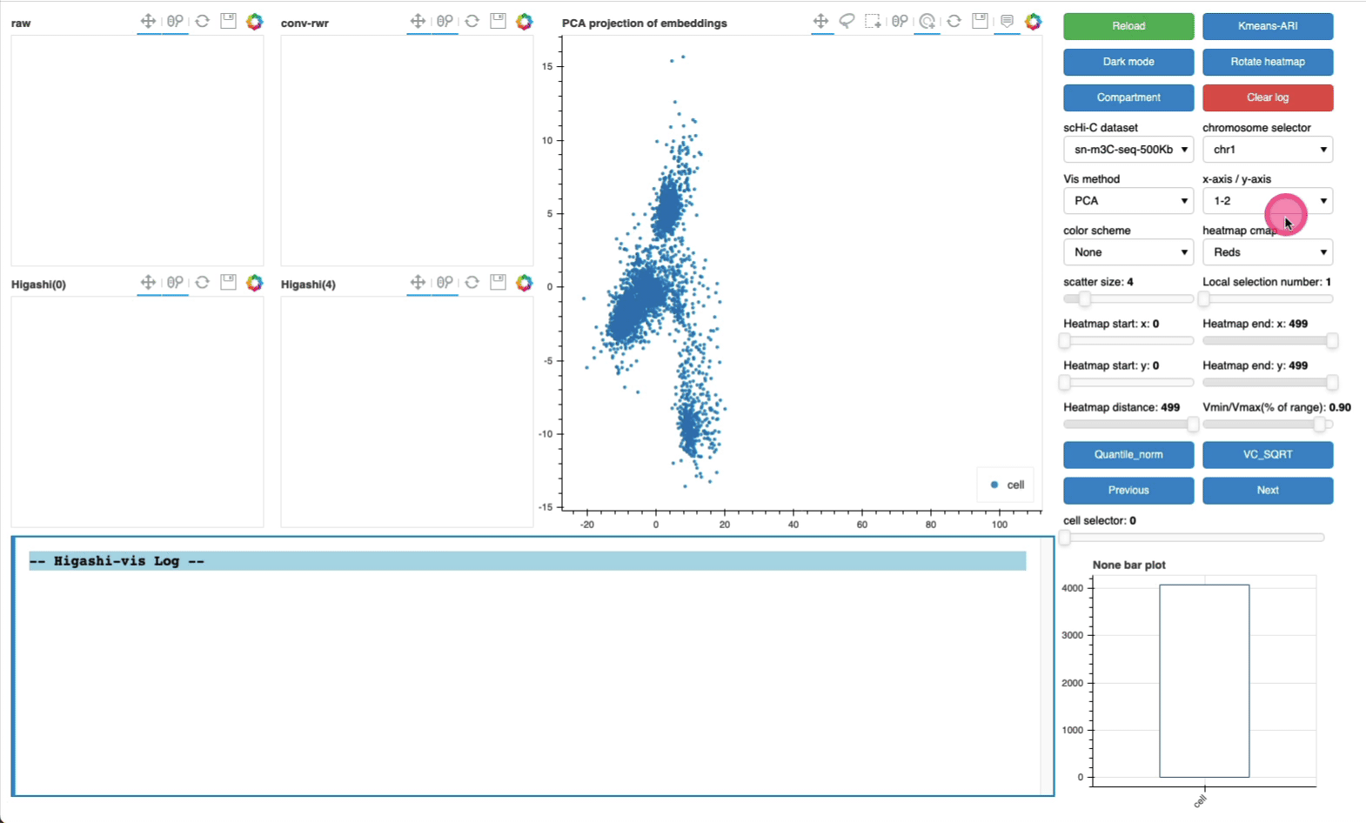Open Bokeh logo on the PCA plot
1366x823 pixels.
tap(1034, 21)
